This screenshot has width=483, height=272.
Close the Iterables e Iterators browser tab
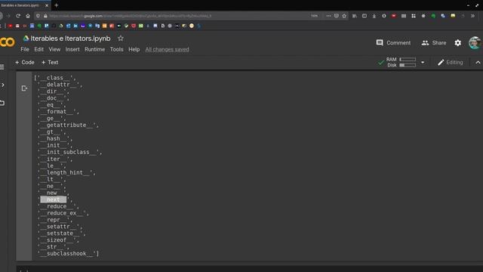pos(47,5)
